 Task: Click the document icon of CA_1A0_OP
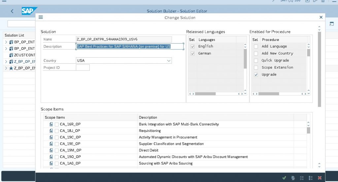[x=51, y=163]
